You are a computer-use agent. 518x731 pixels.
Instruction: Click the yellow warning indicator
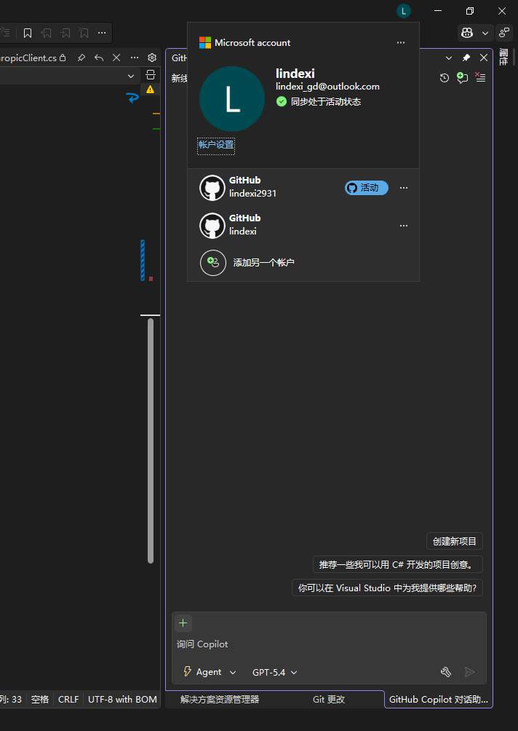pyautogui.click(x=150, y=89)
